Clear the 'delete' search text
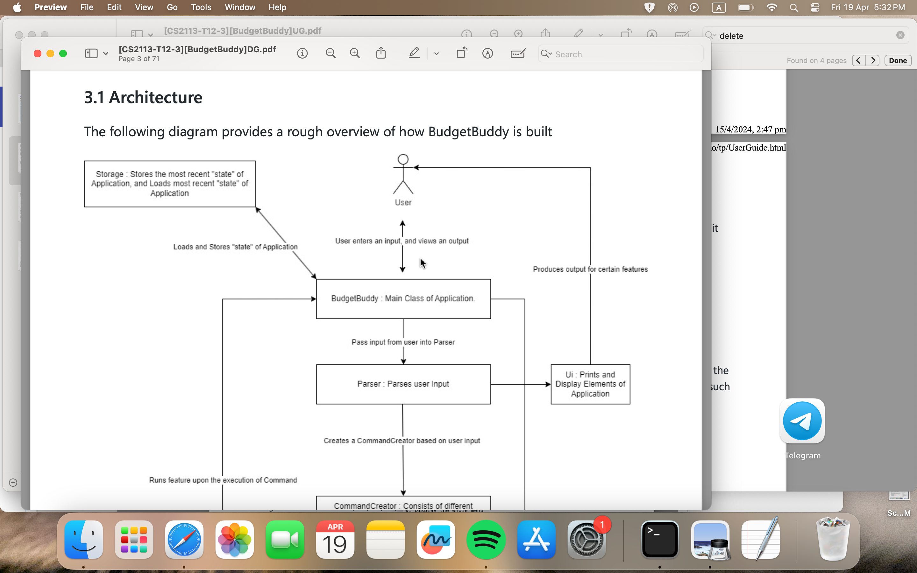The image size is (917, 573). click(x=900, y=35)
